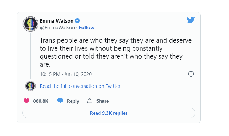Screen dimensions: 229x136
Task: Click the tweet text about trans people
Action: [x=116, y=52]
